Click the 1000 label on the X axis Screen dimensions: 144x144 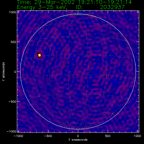[138, 136]
